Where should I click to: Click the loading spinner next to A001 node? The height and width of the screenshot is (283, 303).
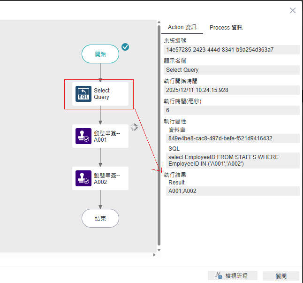coord(134,127)
